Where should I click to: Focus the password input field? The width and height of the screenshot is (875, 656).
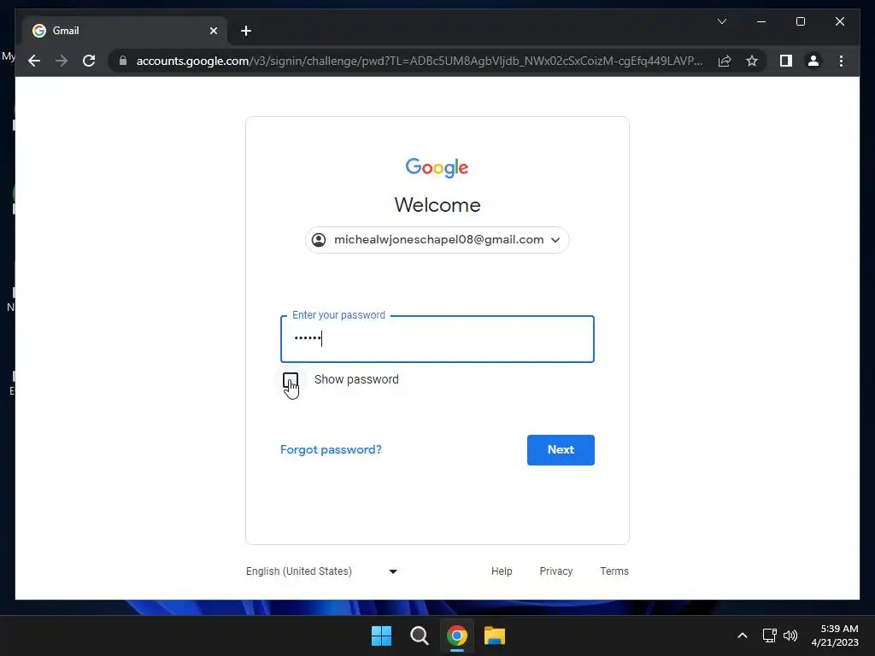click(x=437, y=339)
